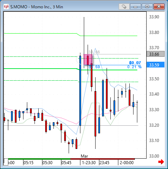Image resolution: width=168 pixels, height=169 pixels.
Task: Click the 33.90 price axis label
Action: click(x=154, y=17)
